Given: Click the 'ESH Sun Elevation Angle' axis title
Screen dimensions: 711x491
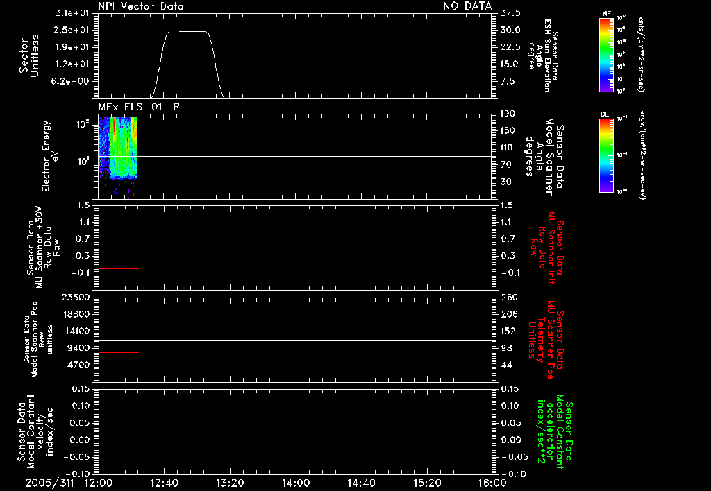Looking at the screenshot, I should coord(543,55).
